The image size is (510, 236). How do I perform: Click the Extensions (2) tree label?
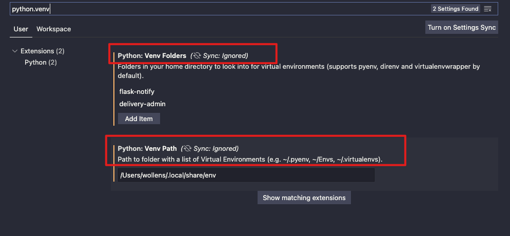point(42,51)
